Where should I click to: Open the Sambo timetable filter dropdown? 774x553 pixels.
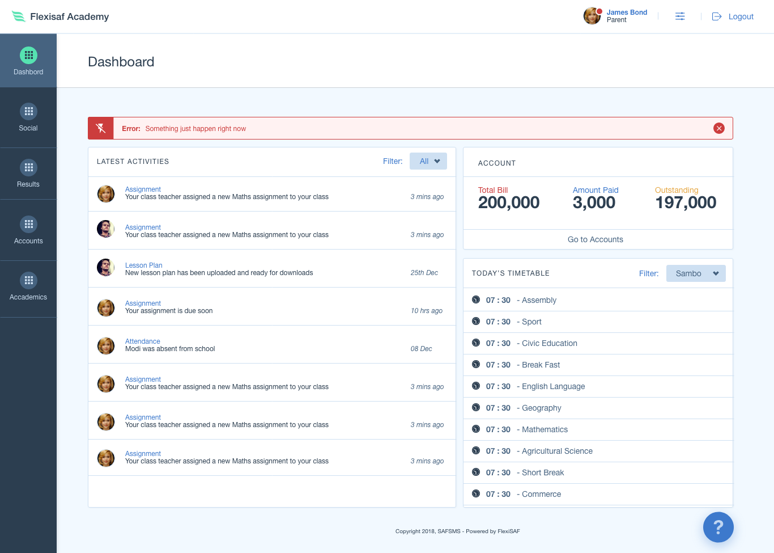coord(696,273)
